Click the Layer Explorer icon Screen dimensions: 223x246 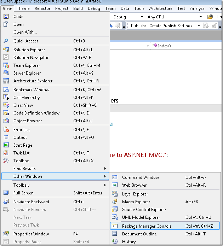click(x=115, y=194)
